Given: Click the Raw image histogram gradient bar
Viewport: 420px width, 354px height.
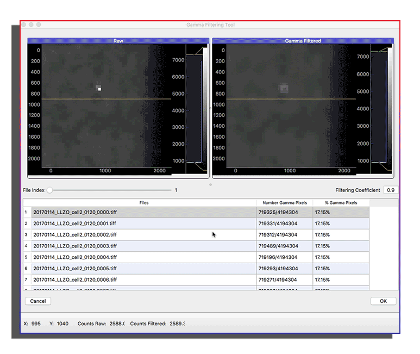Looking at the screenshot, I should [x=205, y=109].
